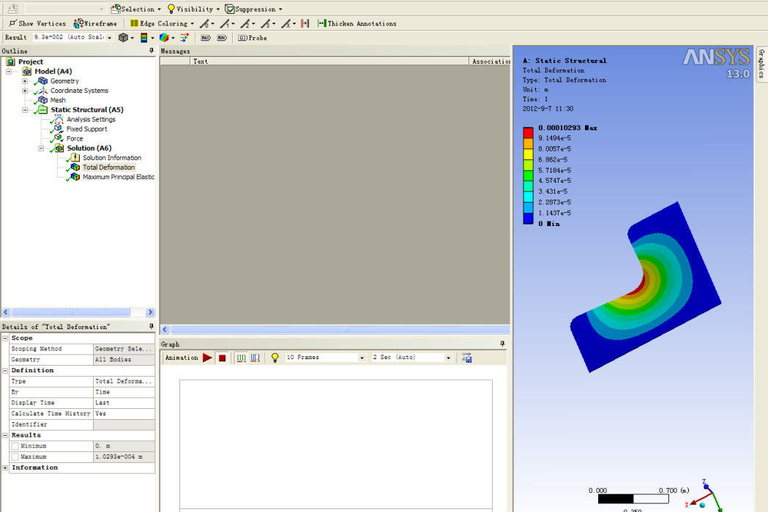Screen dimensions: 768x512
Task: Collapse the Solution (A6) node
Action: tap(41, 148)
